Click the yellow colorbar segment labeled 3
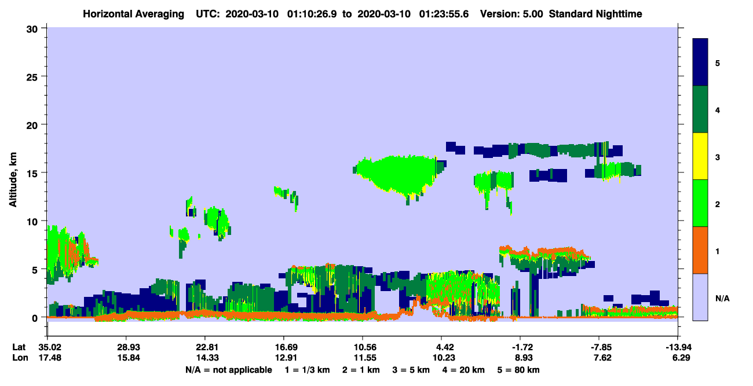753x386 pixels. point(700,156)
